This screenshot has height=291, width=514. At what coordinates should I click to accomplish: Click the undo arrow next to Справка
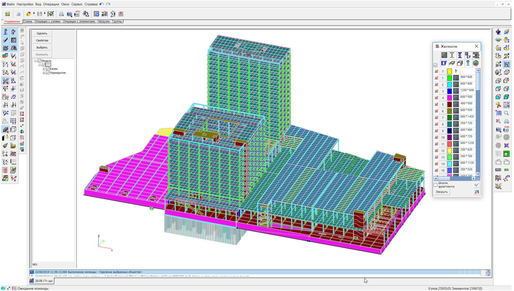tap(101, 4)
